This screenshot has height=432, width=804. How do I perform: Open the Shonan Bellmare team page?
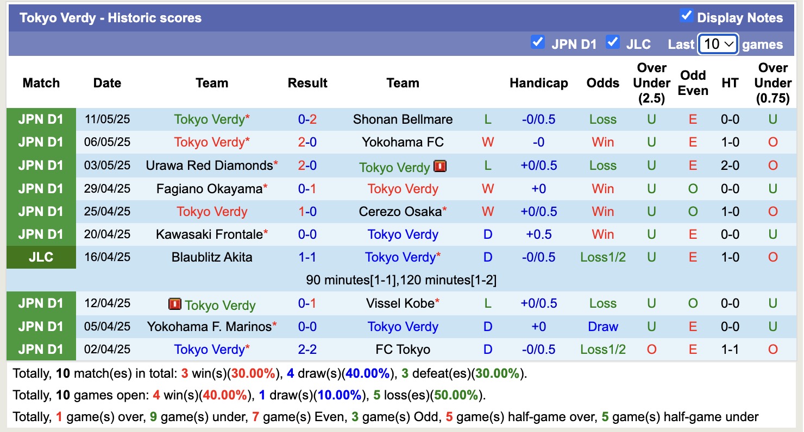403,119
